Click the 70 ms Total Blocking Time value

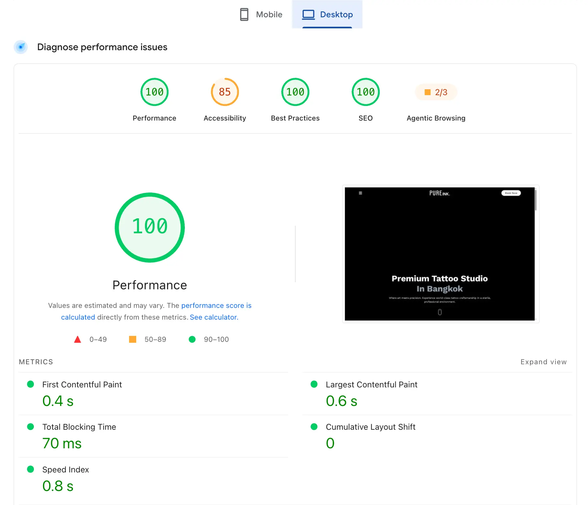coord(62,443)
